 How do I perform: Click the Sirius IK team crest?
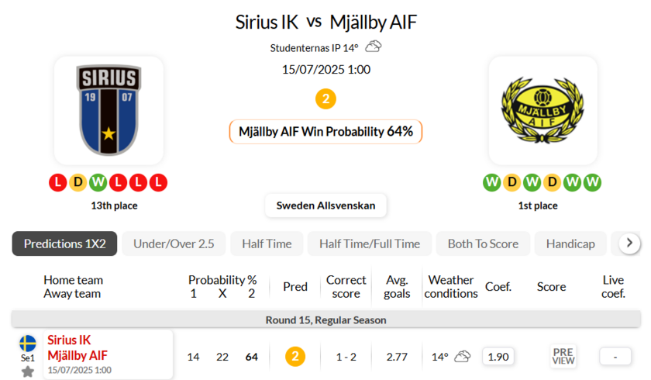click(108, 109)
